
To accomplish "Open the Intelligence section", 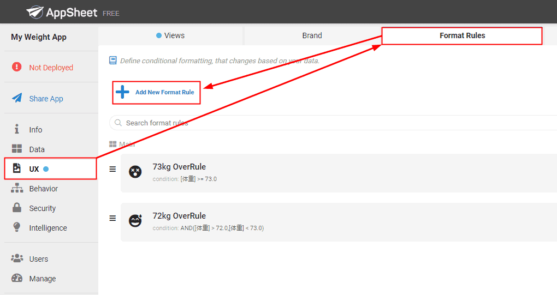I will point(48,227).
